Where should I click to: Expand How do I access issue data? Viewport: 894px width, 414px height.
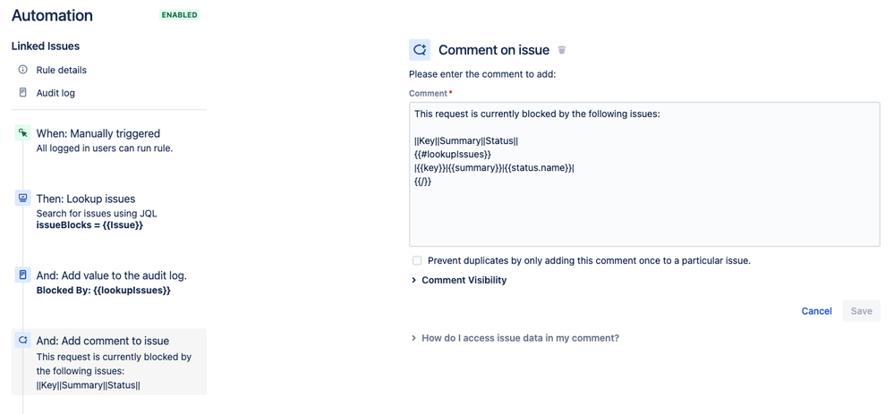(x=515, y=338)
